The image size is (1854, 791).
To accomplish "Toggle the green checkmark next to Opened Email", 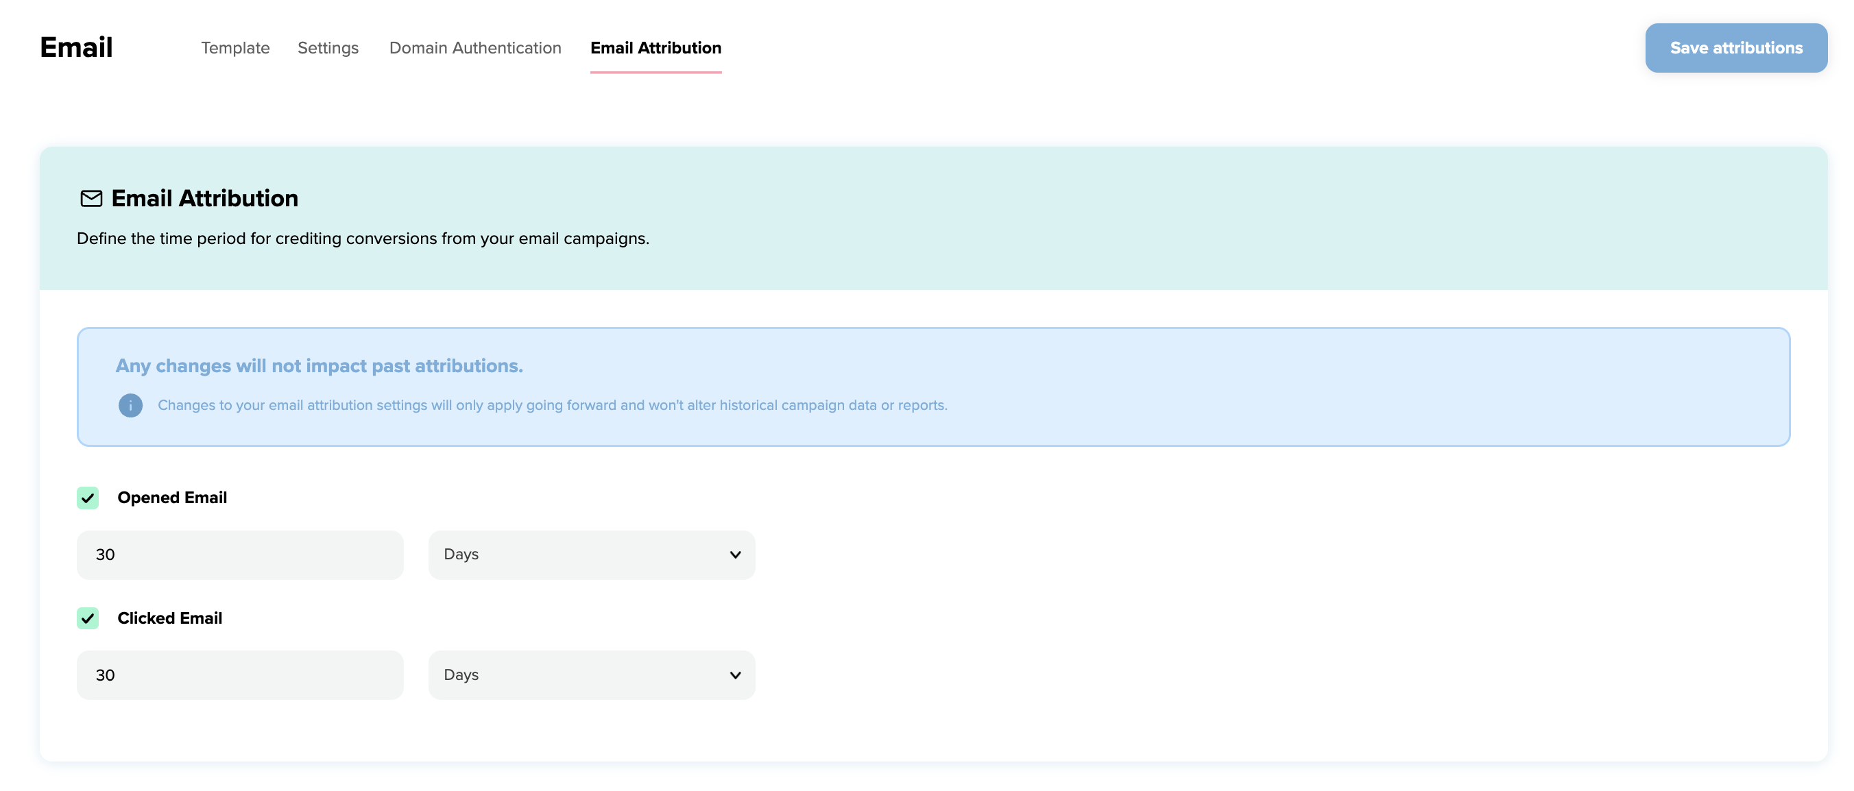I will [88, 498].
